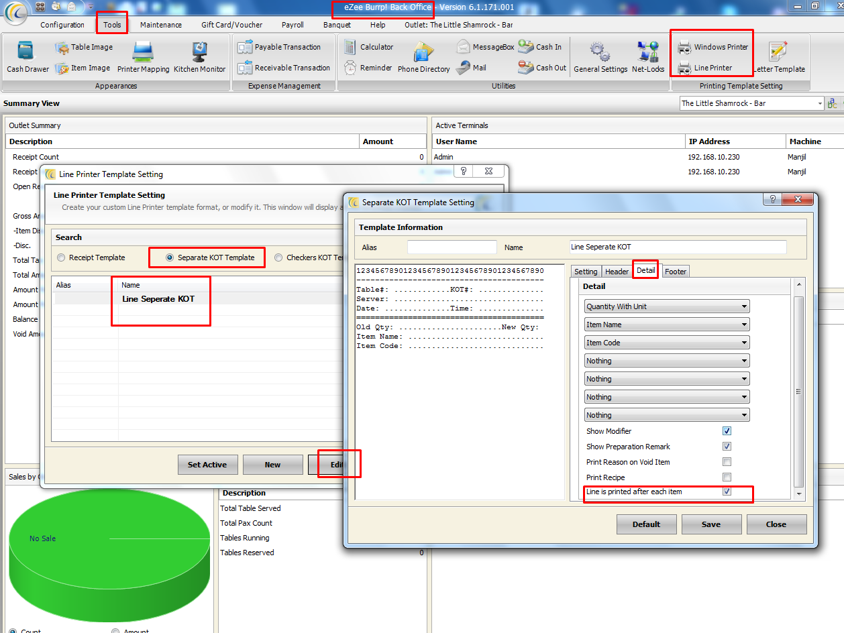Click Close in Separate KOT Template Setting

pos(776,524)
